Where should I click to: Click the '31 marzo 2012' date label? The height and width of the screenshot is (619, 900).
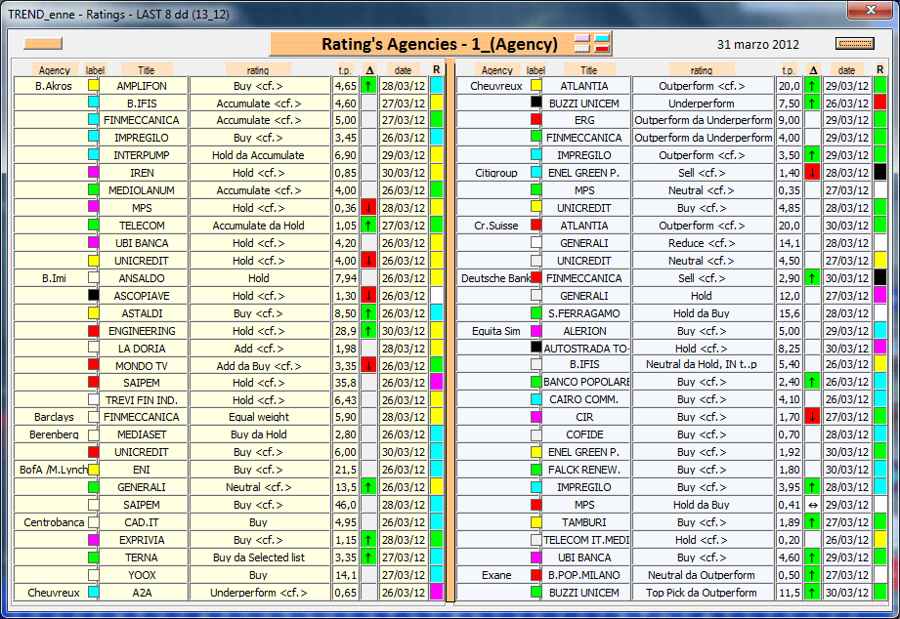[757, 44]
